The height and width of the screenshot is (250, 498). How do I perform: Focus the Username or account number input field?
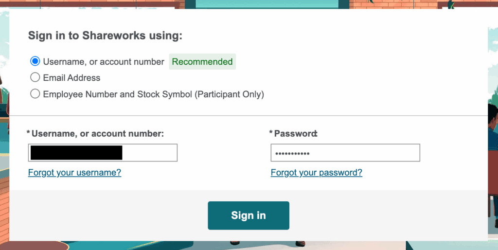(103, 153)
